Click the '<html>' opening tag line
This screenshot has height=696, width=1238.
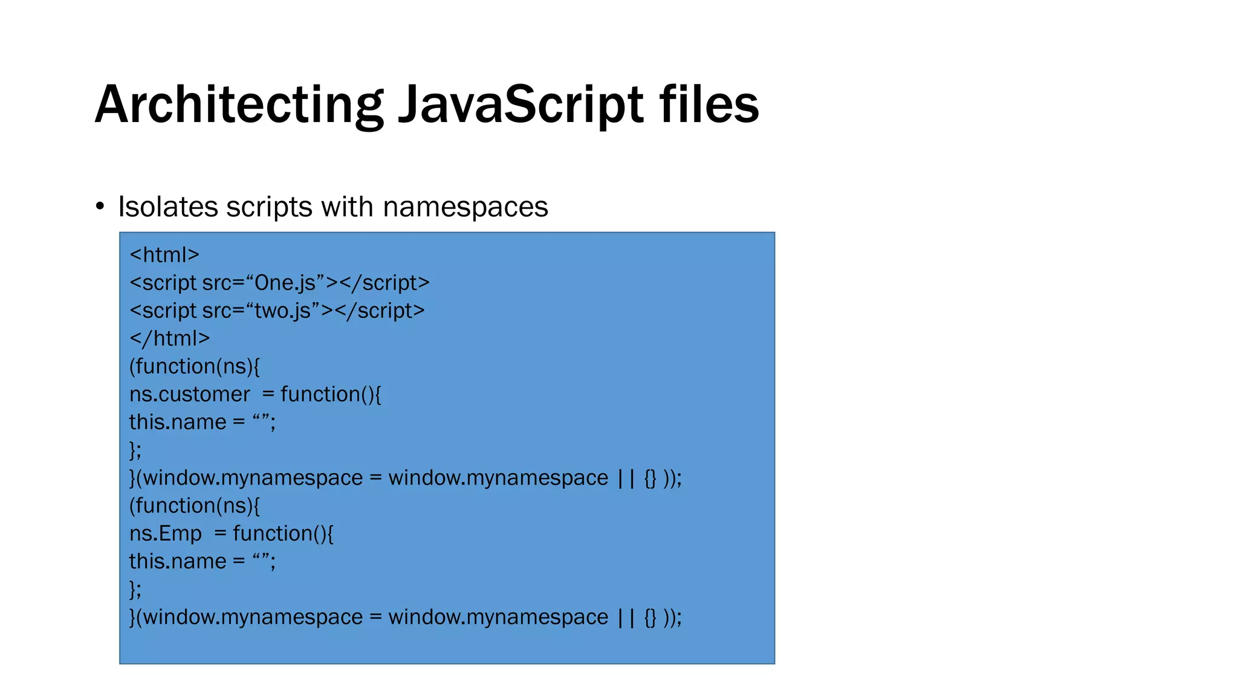pyautogui.click(x=164, y=254)
